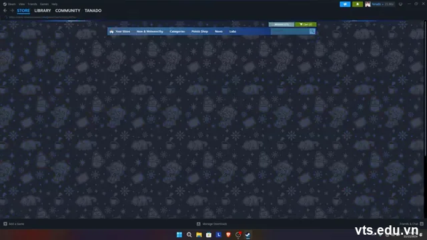The image size is (427, 240).
Task: Open Manage Downloads
Action: pyautogui.click(x=215, y=224)
